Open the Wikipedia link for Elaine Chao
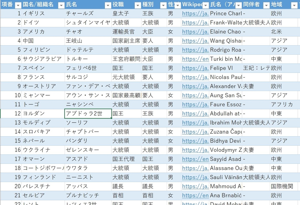 click(195, 32)
